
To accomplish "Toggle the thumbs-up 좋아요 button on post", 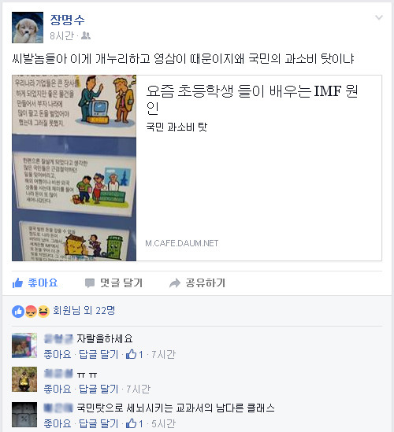I will click(35, 283).
